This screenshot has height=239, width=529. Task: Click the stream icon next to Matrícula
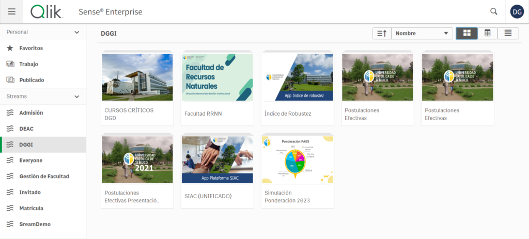tap(10, 208)
